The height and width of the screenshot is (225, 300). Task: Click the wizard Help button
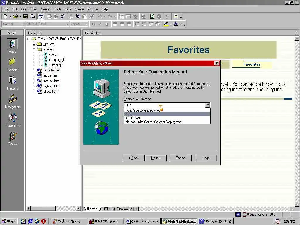(x=206, y=158)
